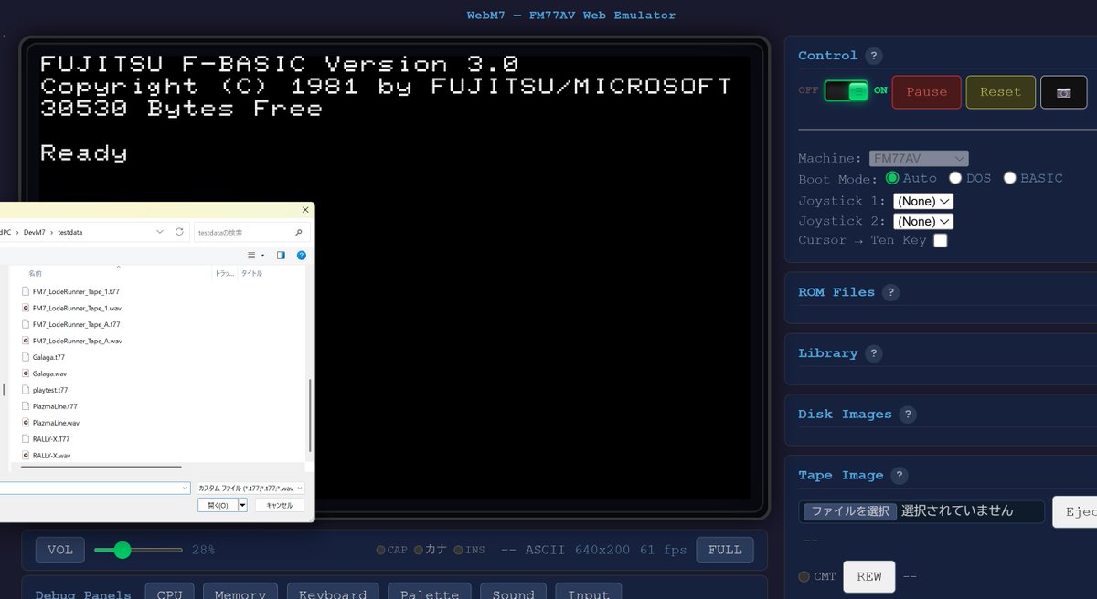This screenshot has height=599, width=1097.
Task: Expand the Disk Images section
Action: pos(845,415)
